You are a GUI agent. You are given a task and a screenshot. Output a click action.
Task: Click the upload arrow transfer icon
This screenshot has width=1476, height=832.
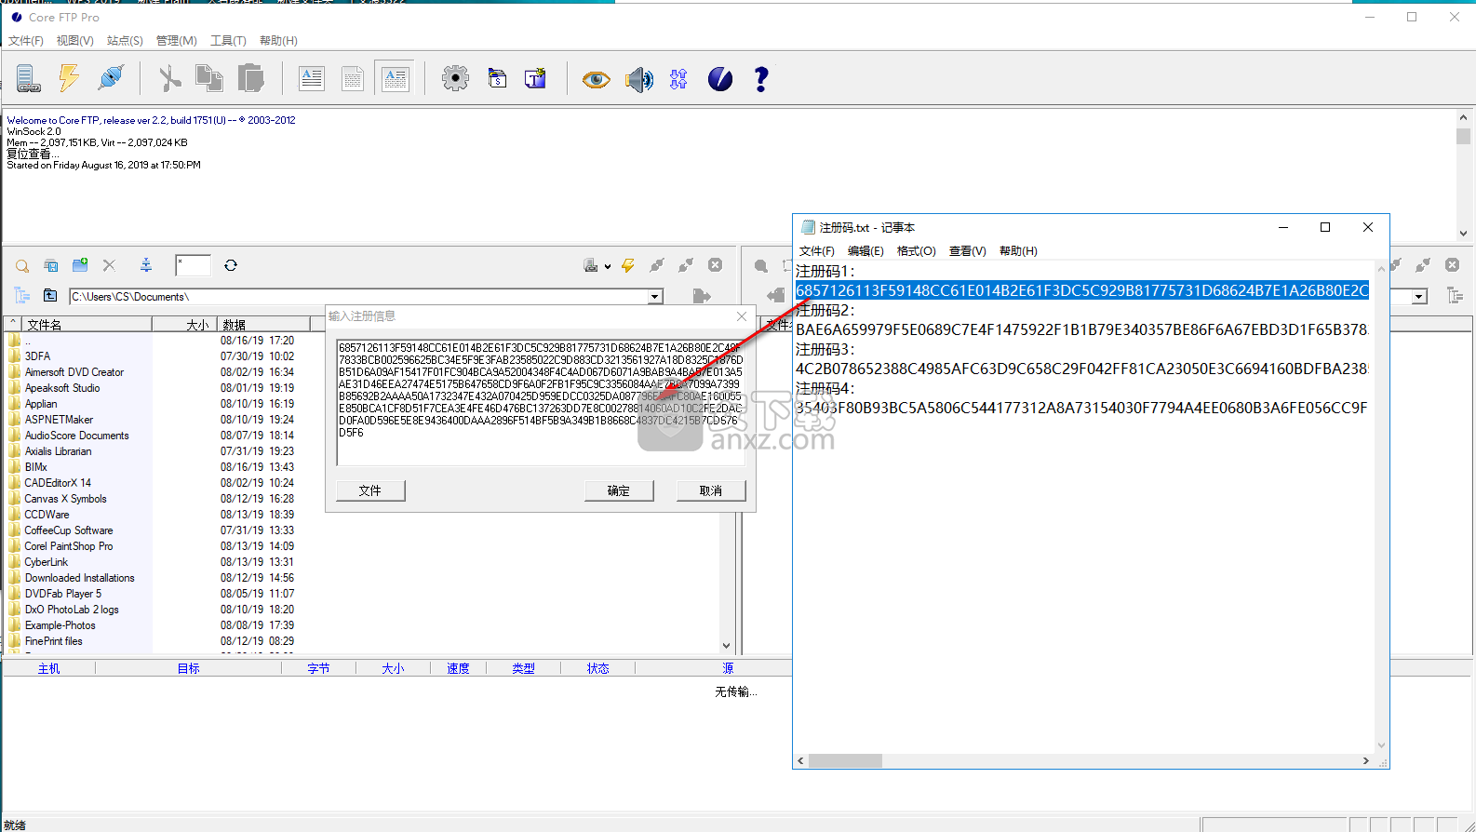point(702,296)
